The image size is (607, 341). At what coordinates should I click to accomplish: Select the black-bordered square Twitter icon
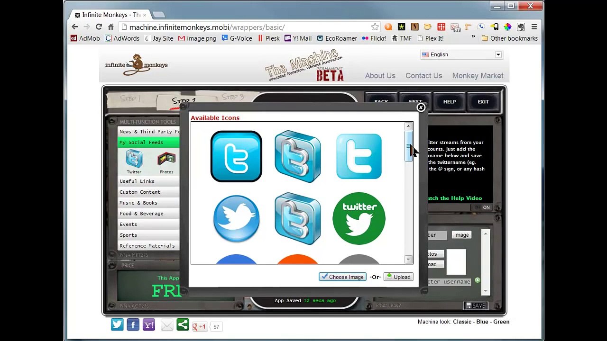point(236,156)
